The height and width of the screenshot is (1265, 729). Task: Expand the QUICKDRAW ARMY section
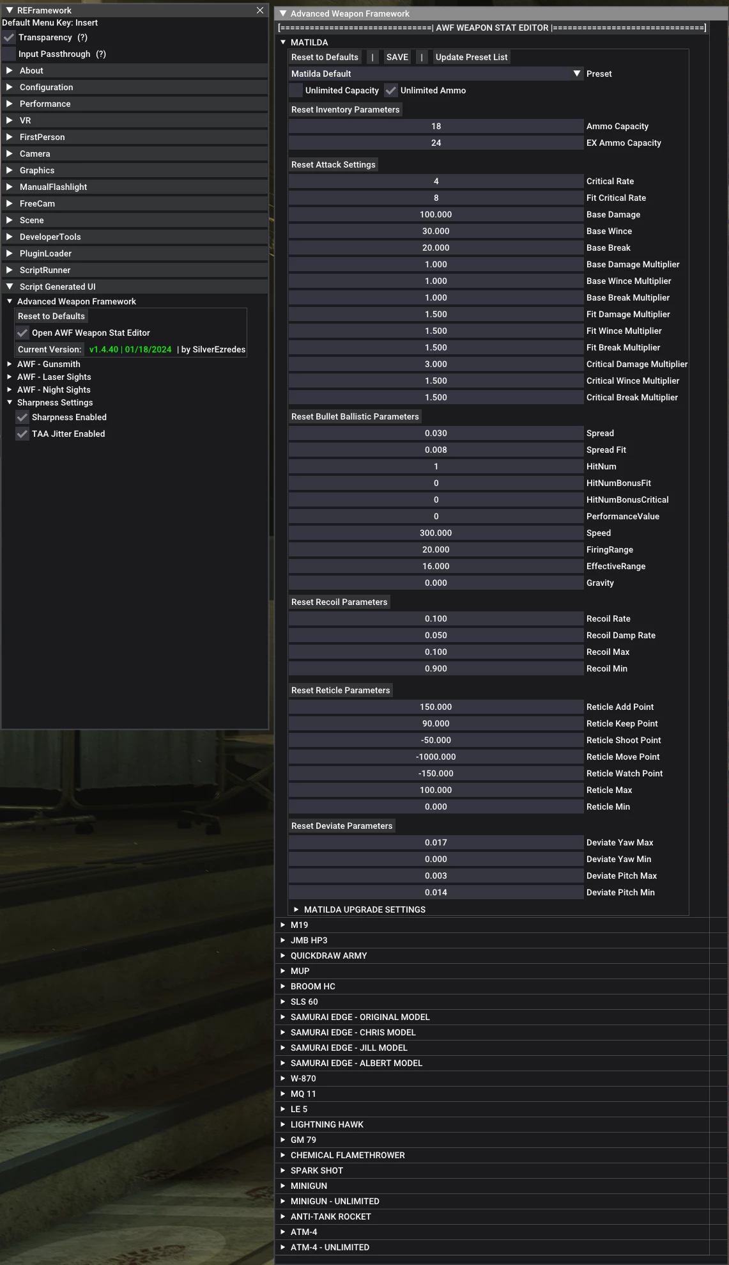click(x=283, y=955)
